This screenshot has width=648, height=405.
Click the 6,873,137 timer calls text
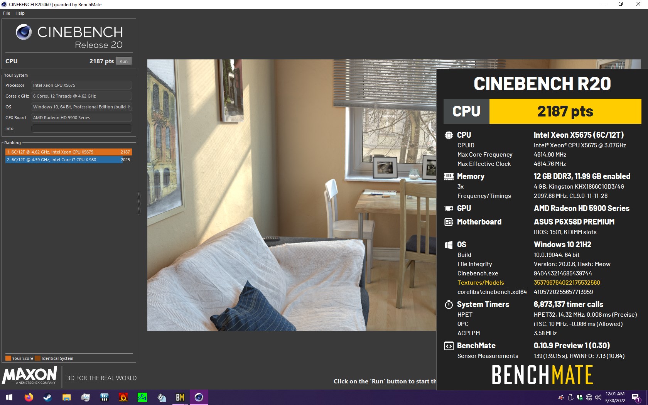tap(568, 305)
